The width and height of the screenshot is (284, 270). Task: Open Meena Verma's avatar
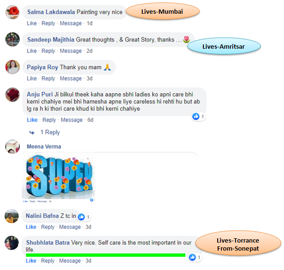click(x=12, y=147)
